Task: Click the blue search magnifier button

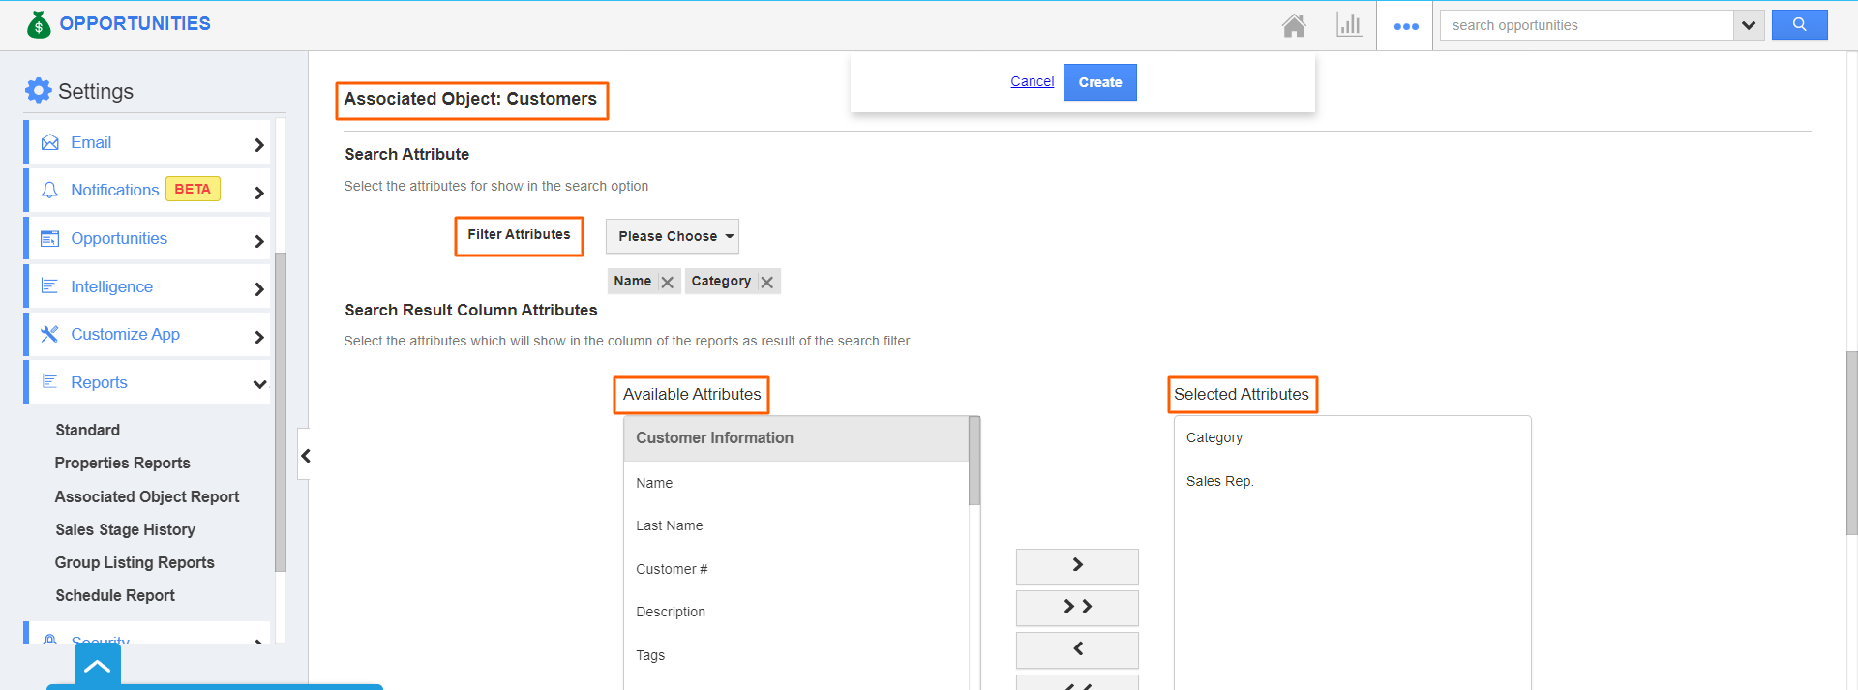Action: click(x=1800, y=25)
